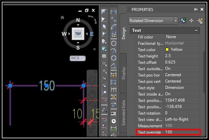This screenshot has width=209, height=140.
Task: Click the TOP face of ViewCube
Action: coord(78,34)
